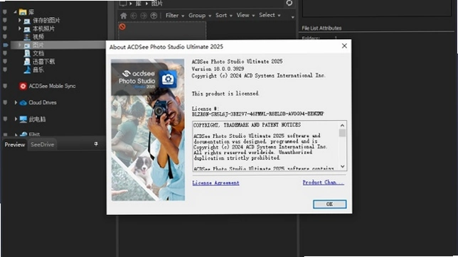Image resolution: width=458 pixels, height=257 pixels.
Task: Click the Up one level arrow icon
Action: (x=154, y=16)
